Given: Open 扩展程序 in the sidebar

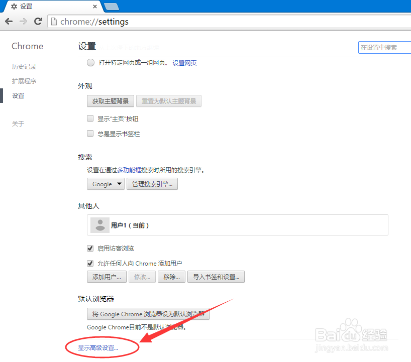Looking at the screenshot, I should tap(24, 81).
